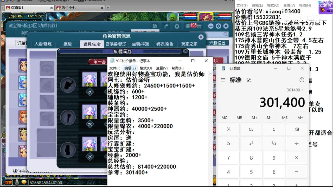Open messages icon with 195 badge
Screen dimensions: 333x187
[189, 26]
